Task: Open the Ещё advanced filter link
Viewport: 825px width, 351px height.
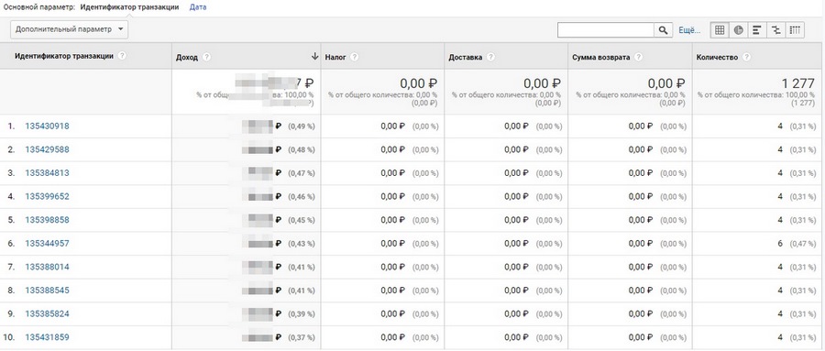Action: pos(689,30)
